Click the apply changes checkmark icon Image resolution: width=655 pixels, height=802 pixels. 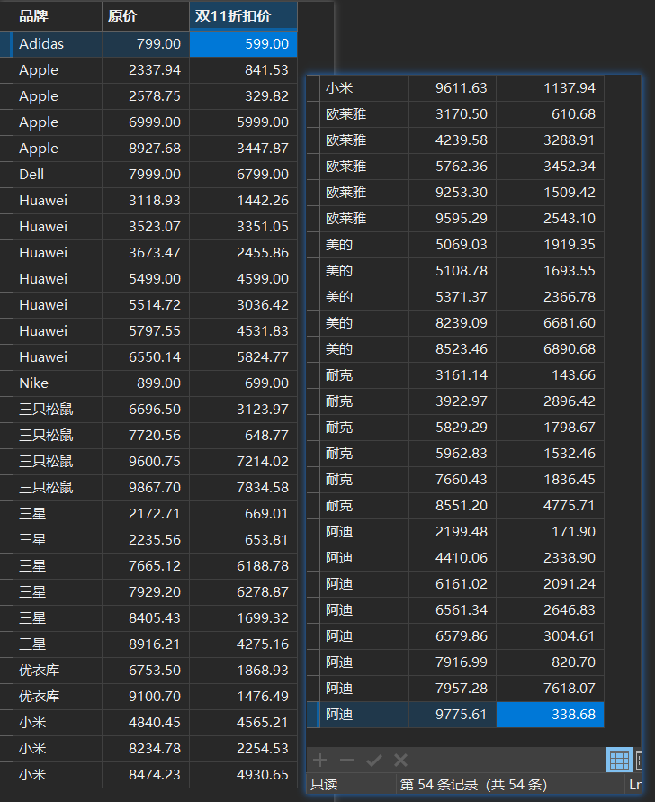pyautogui.click(x=373, y=761)
